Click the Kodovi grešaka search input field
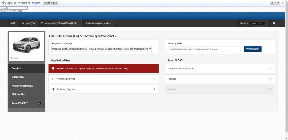Screen dimensions: 288x140 click(x=204, y=49)
